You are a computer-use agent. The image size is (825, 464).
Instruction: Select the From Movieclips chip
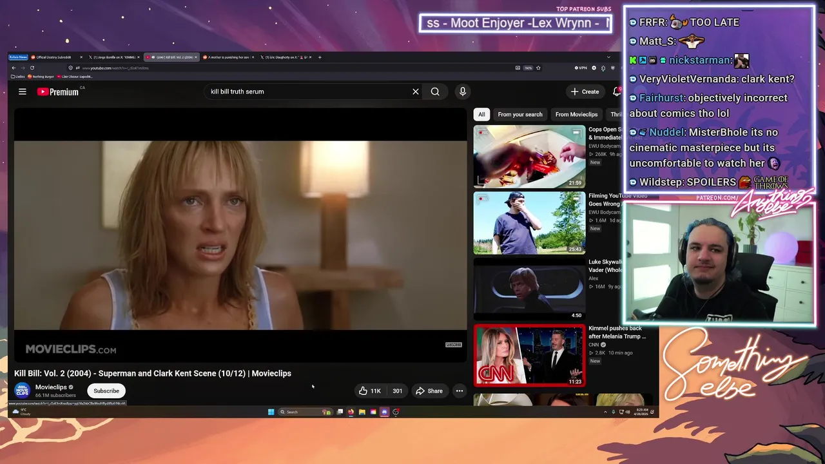pyautogui.click(x=576, y=114)
